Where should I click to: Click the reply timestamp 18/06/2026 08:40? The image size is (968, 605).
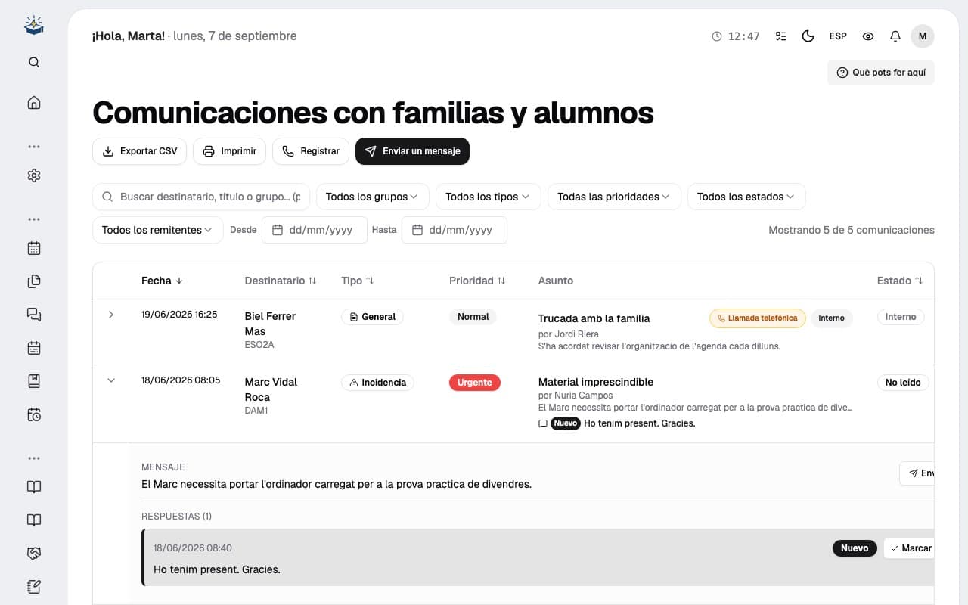coord(193,548)
